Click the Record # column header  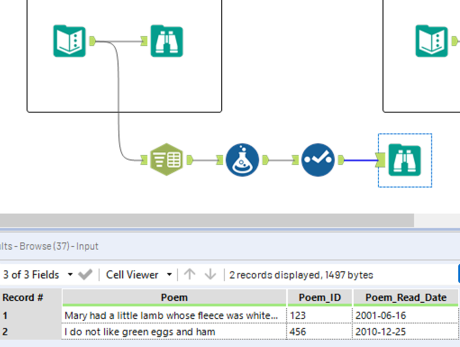pyautogui.click(x=30, y=297)
